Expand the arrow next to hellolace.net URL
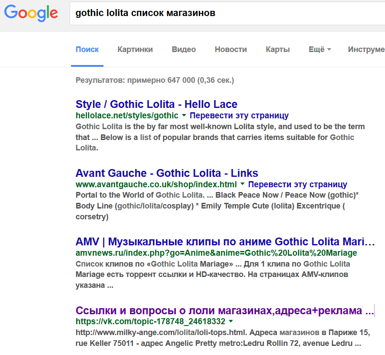Image resolution: width=385 pixels, height=355 pixels. coord(184,115)
